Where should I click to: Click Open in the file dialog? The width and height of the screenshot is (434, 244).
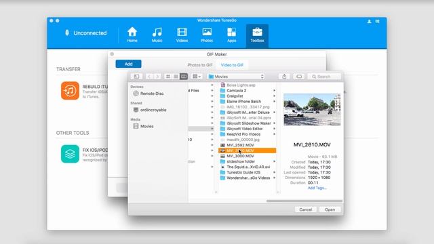330,209
